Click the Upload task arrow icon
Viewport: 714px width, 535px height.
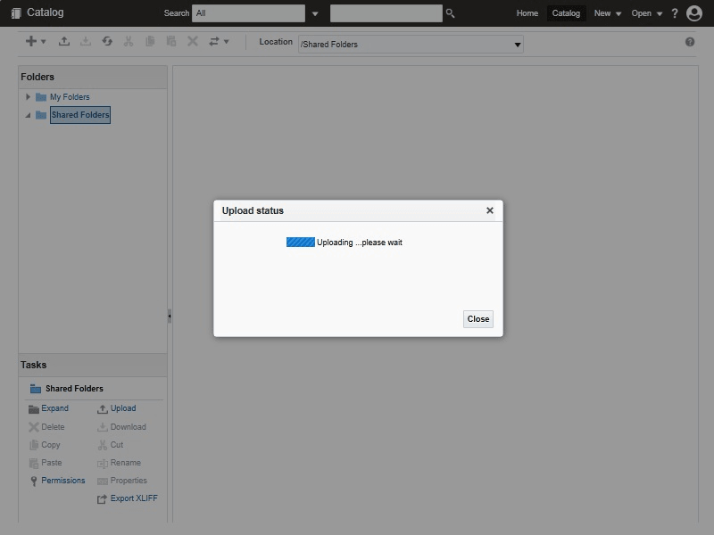click(x=102, y=409)
